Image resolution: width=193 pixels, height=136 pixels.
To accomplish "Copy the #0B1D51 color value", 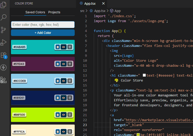I will (58, 98).
